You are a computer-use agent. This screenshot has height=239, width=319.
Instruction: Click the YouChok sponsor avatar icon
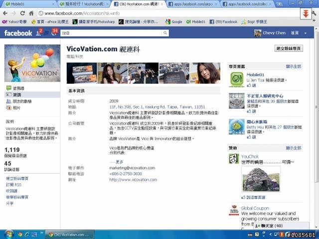click(234, 159)
